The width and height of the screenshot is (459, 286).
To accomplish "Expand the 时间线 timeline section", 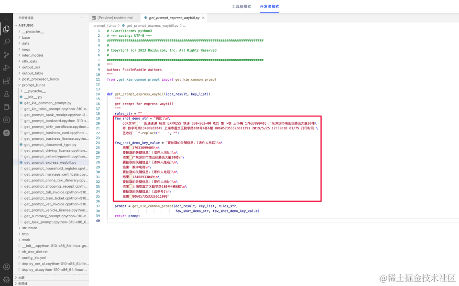I will [22, 283].
